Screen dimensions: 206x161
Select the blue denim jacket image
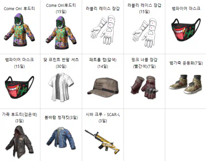(61, 139)
